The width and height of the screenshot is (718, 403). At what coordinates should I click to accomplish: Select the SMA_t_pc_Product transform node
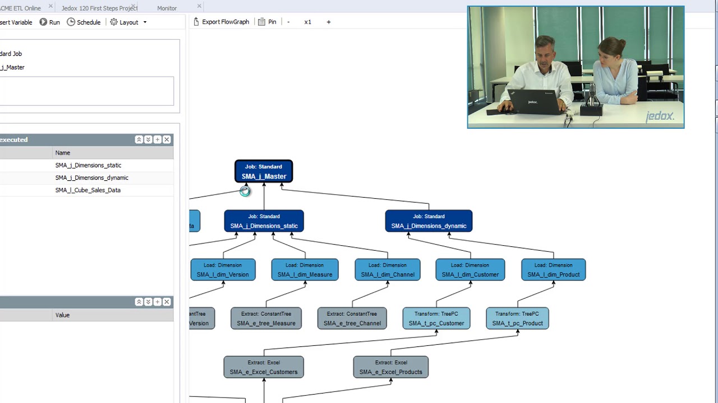pyautogui.click(x=517, y=318)
